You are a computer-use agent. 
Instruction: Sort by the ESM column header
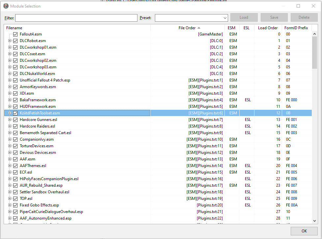[x=232, y=28]
